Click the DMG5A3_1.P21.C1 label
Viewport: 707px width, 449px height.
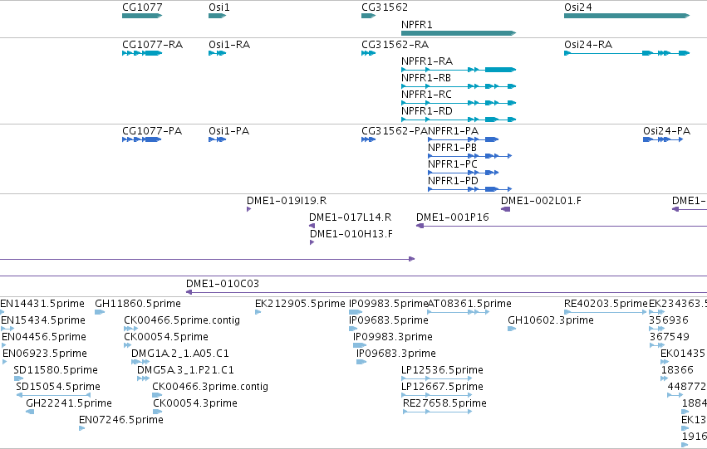click(186, 371)
